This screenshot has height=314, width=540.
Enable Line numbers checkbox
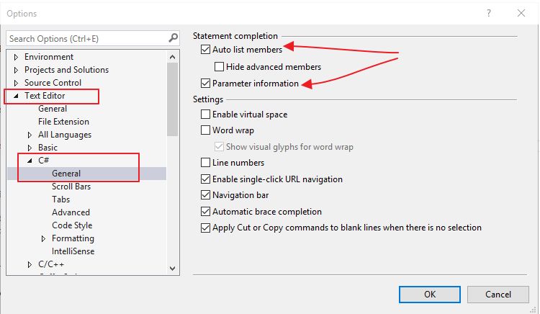206,163
